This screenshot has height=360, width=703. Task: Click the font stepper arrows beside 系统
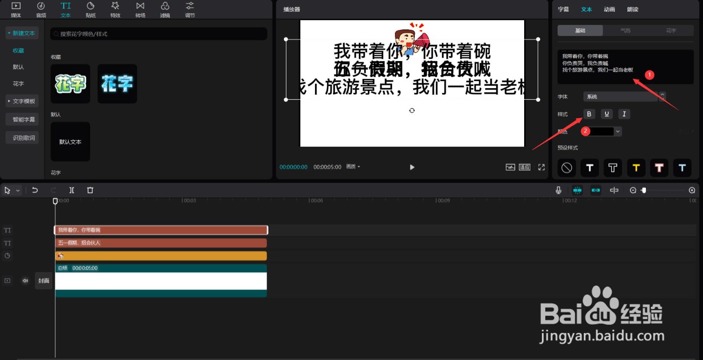[662, 96]
